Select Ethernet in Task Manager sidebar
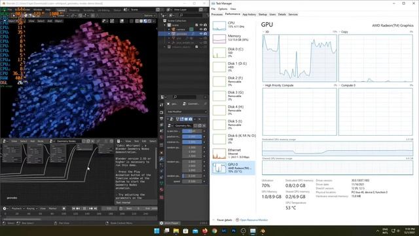This screenshot has width=419, height=236. tap(233, 153)
